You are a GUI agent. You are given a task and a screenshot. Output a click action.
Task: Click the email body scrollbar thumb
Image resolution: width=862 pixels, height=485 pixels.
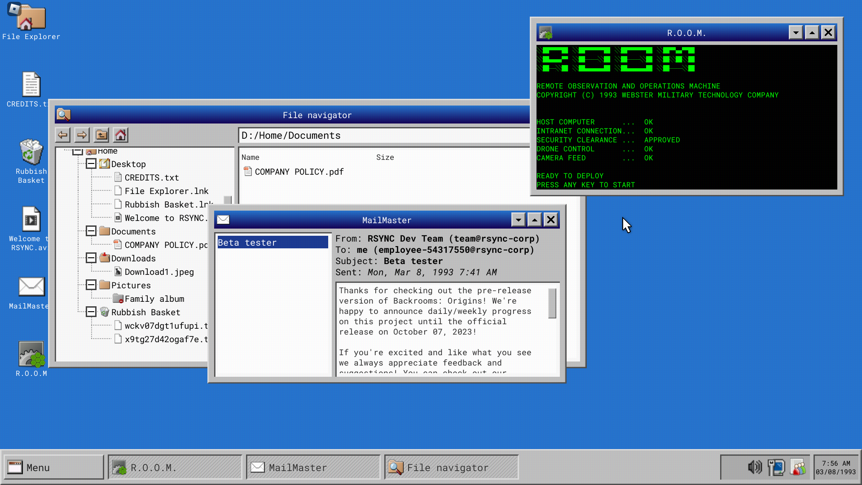(552, 303)
